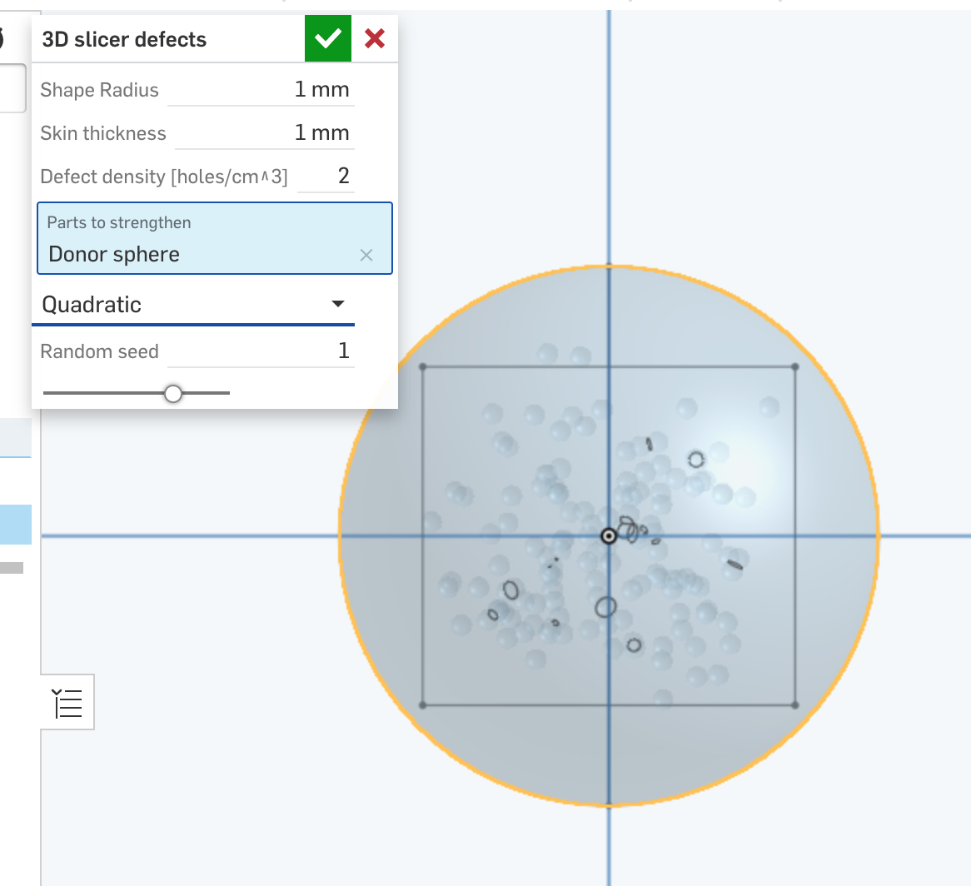Image resolution: width=971 pixels, height=886 pixels.
Task: Click the origin point in the viewport
Action: pos(609,536)
